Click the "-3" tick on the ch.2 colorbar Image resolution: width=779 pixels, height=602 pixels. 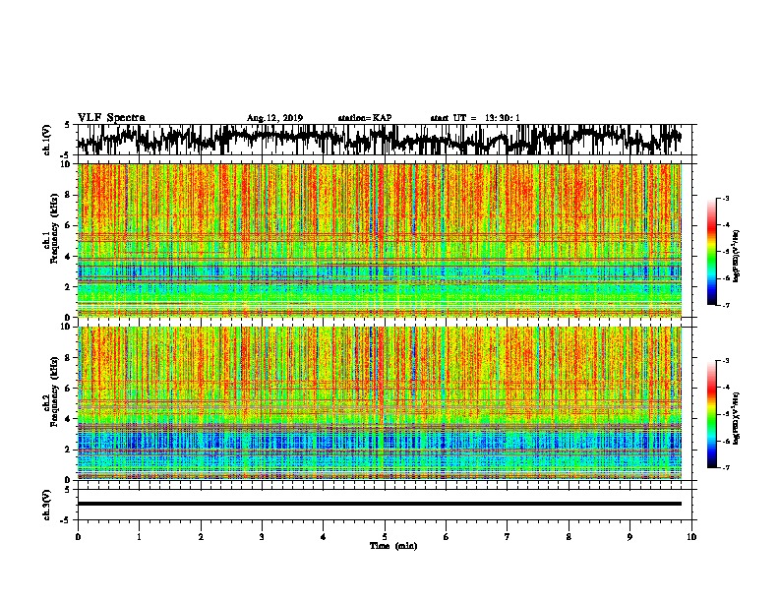click(x=725, y=361)
